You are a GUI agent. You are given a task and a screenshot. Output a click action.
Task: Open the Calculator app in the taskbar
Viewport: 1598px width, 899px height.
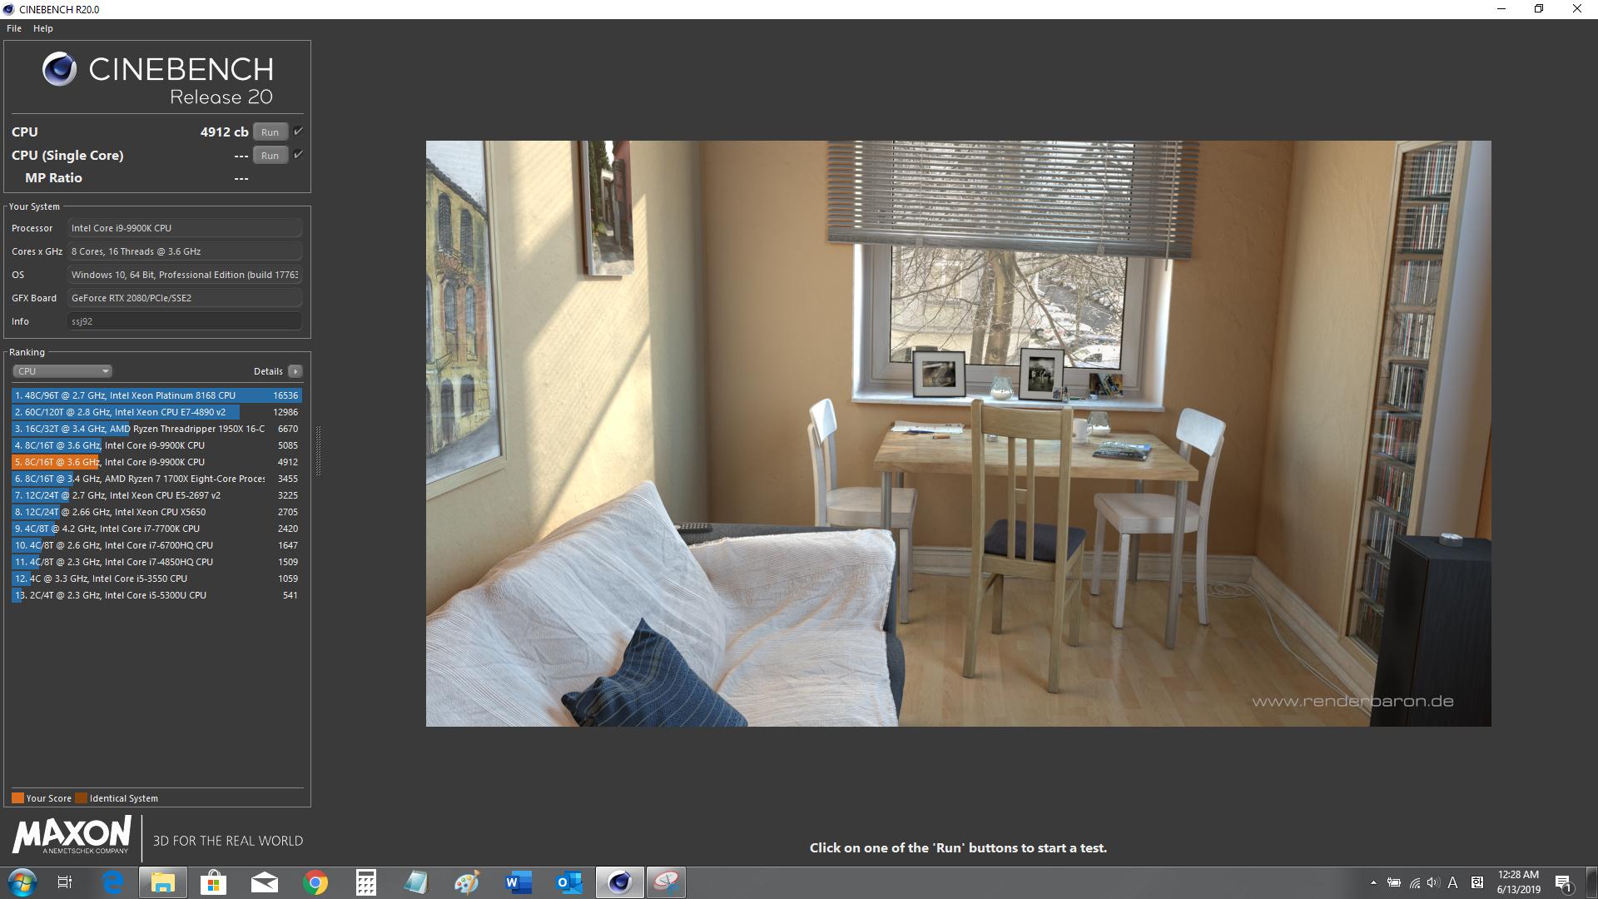pyautogui.click(x=365, y=882)
